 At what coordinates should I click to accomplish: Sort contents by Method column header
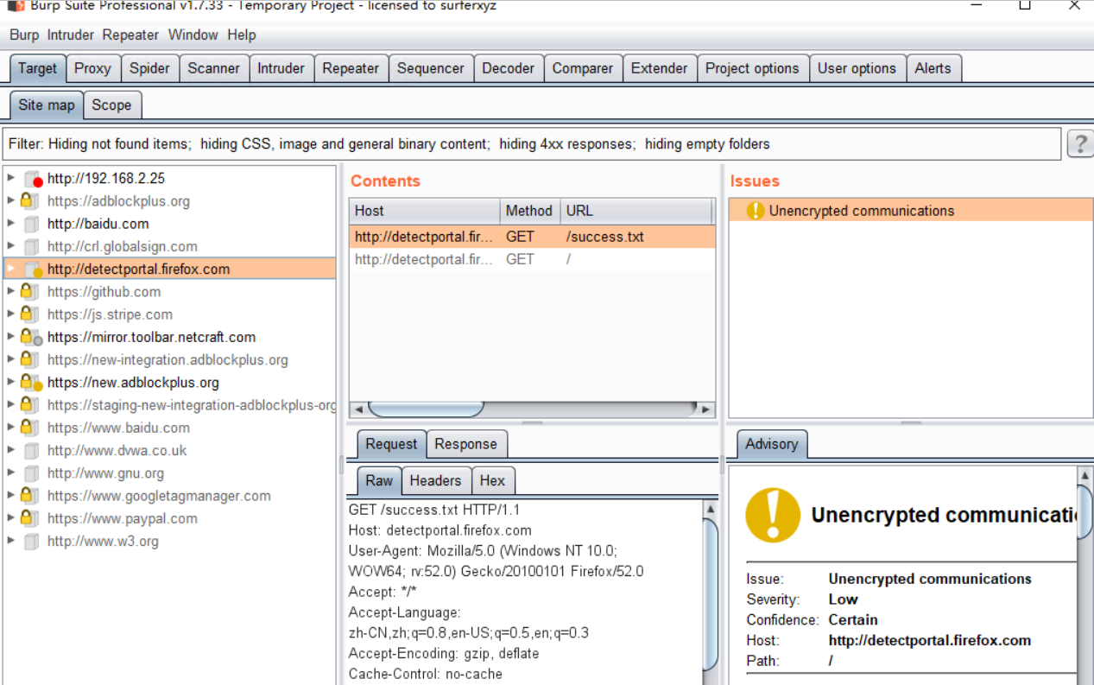(528, 211)
